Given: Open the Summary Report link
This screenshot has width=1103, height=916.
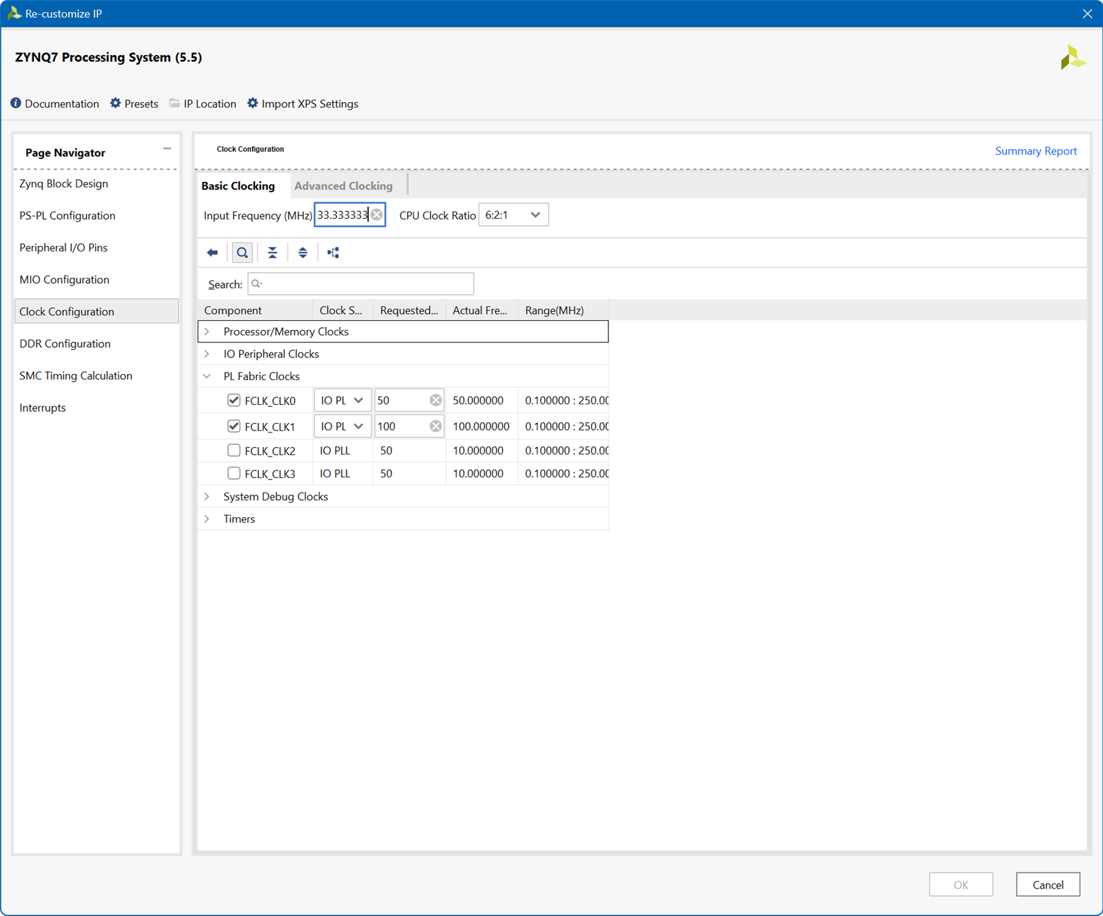Looking at the screenshot, I should 1035,151.
